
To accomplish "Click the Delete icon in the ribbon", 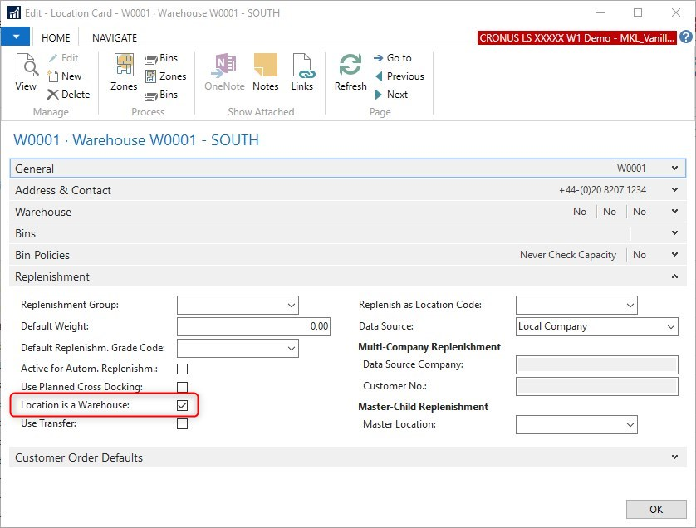I will pos(67,95).
